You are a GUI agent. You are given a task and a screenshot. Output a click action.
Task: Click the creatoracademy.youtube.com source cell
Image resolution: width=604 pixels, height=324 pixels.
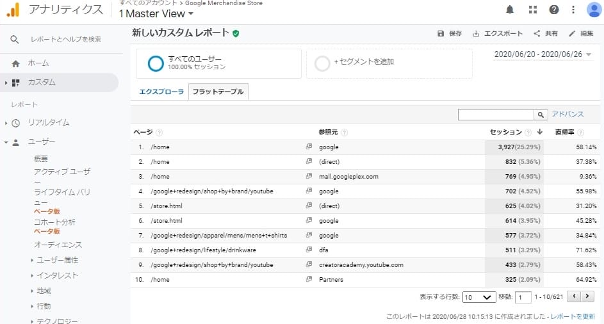(x=361, y=265)
